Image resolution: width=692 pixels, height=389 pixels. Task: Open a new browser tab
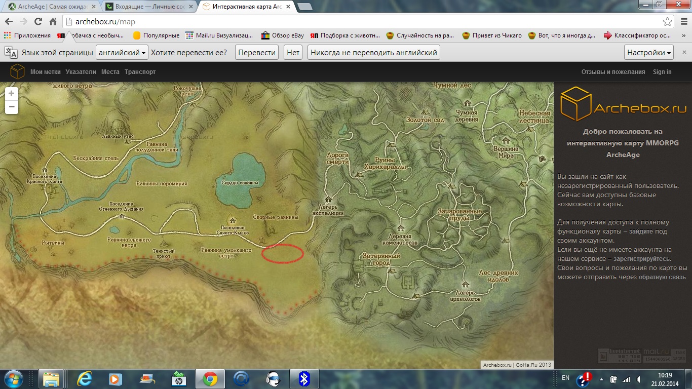(x=305, y=7)
